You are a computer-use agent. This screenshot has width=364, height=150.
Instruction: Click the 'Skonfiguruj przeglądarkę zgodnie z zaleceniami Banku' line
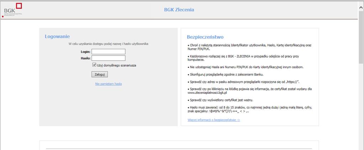pyautogui.click(x=226, y=75)
